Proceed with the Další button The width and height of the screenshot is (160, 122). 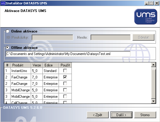click(x=121, y=115)
